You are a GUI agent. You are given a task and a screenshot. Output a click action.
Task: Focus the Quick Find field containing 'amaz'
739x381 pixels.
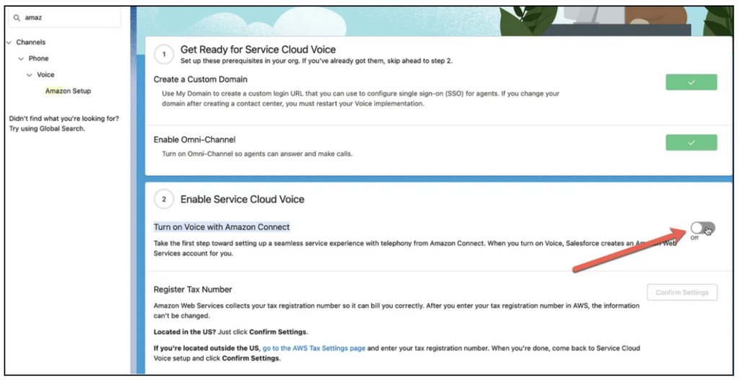(x=69, y=17)
